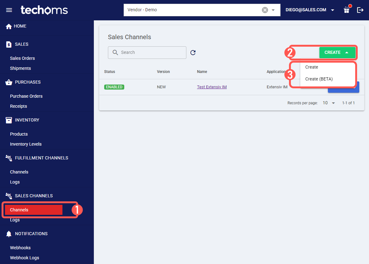Viewport: 369px width, 264px height.
Task: Open the DIEGO@SALES.COM account menu
Action: (310, 10)
